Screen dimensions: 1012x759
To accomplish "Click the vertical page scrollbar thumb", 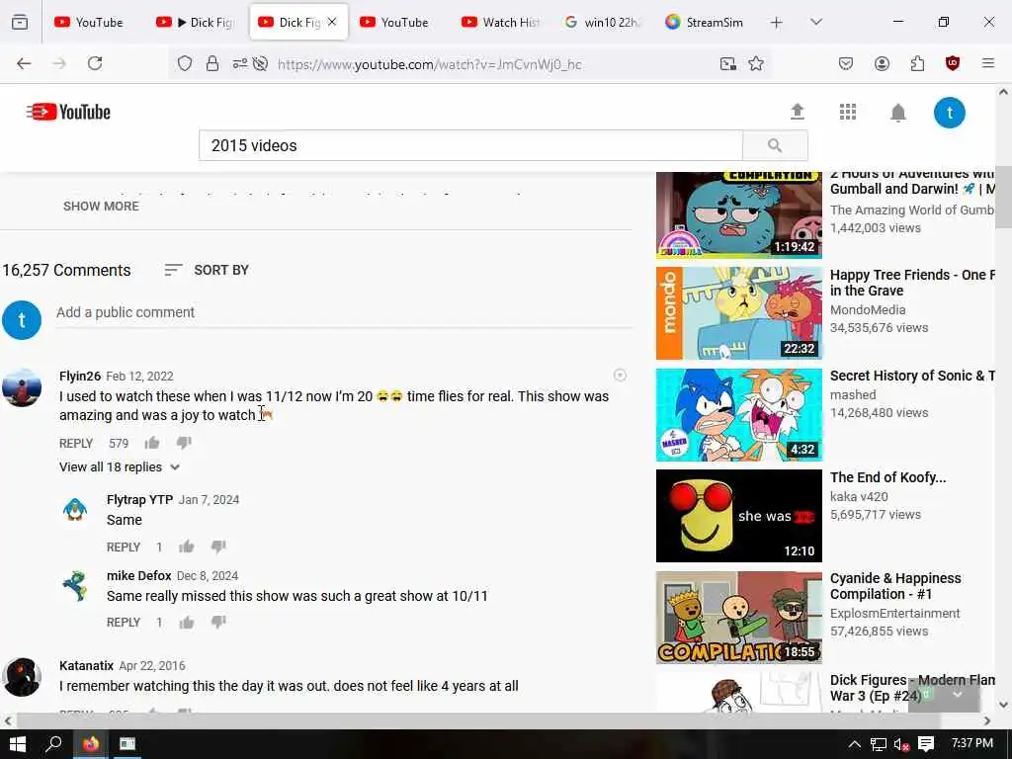I will tap(1003, 197).
